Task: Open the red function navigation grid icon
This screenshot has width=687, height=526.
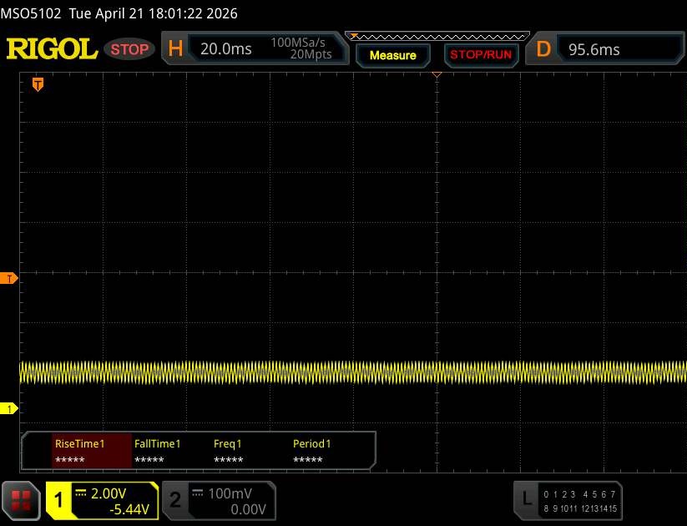Action: tap(21, 501)
